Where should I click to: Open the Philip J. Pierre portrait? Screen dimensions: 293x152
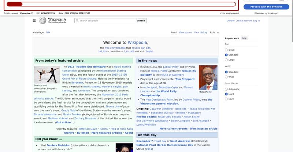208,78
